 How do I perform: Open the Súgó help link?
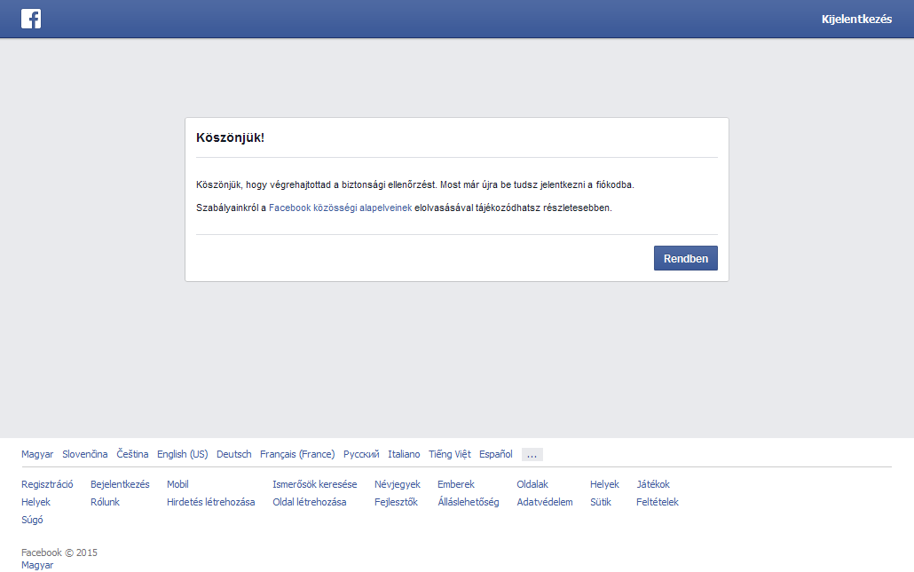tap(32, 520)
